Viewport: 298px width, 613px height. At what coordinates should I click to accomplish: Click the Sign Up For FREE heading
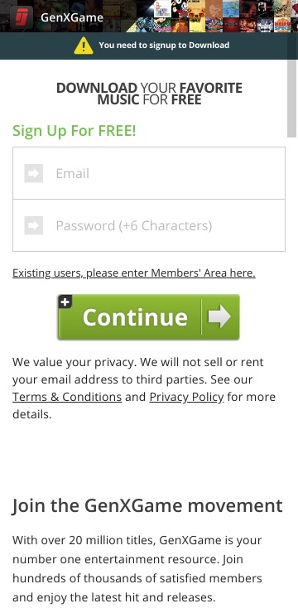74,131
